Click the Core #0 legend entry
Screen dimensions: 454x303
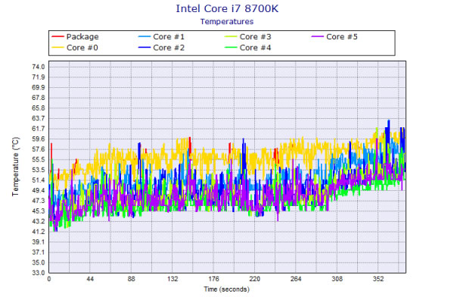[x=75, y=48]
